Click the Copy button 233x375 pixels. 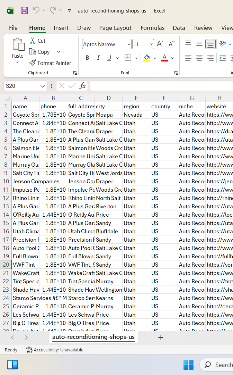pos(39,52)
